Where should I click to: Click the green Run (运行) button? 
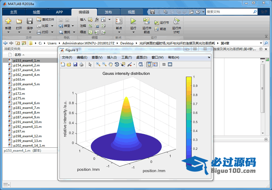click(133, 21)
